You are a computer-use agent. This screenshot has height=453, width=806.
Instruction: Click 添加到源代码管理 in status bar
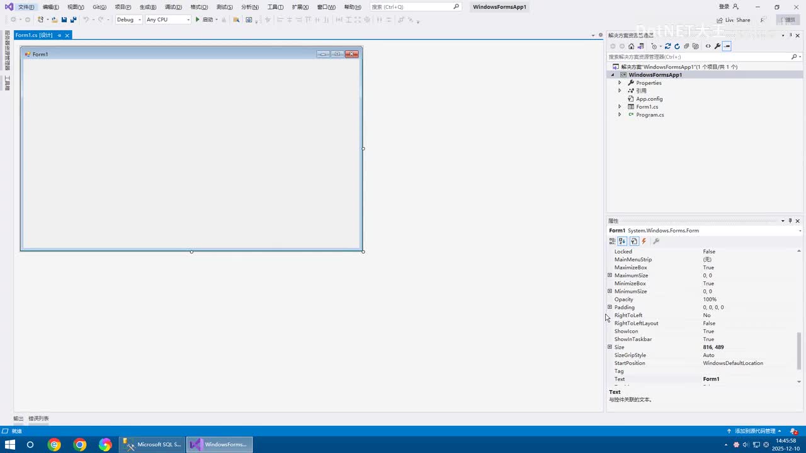tap(754, 431)
